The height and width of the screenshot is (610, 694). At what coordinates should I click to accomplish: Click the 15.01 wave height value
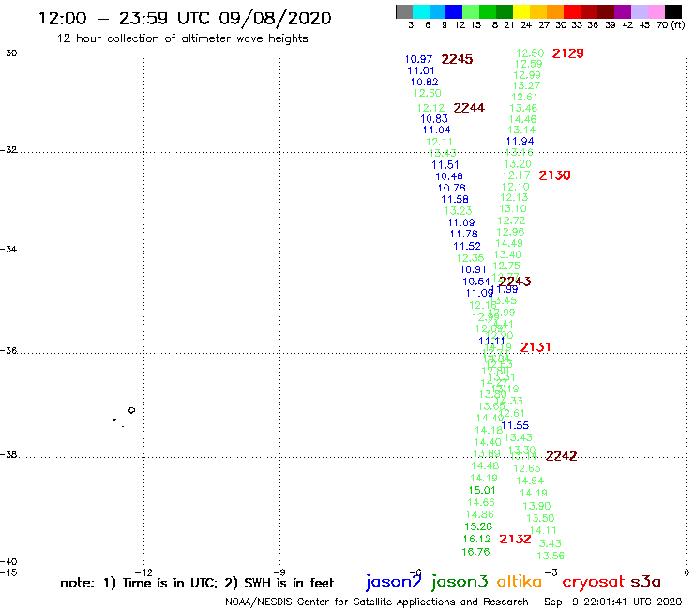(x=482, y=490)
